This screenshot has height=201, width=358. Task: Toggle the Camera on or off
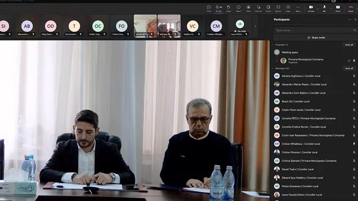(x=311, y=8)
